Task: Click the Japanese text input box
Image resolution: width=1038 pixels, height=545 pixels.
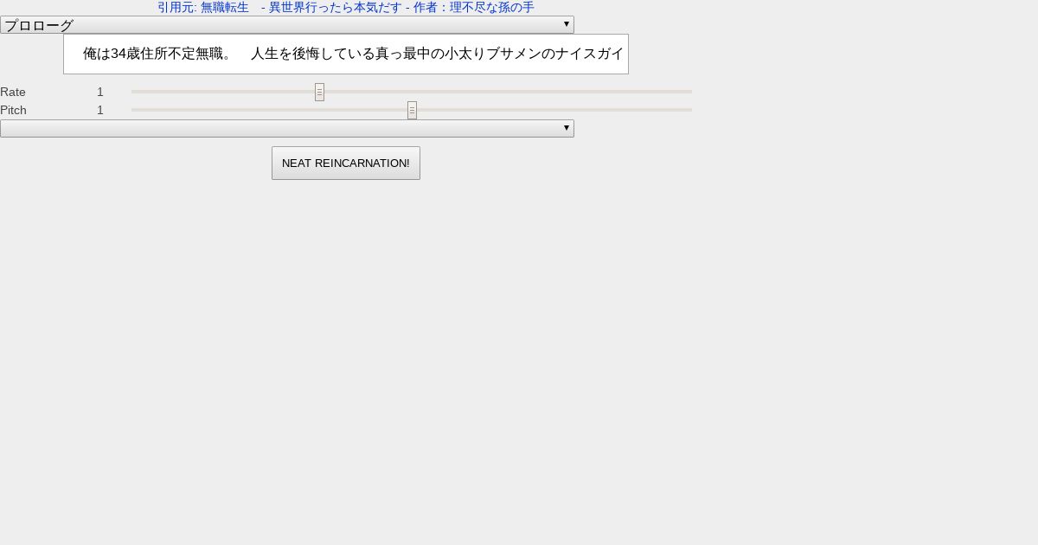Action: [x=346, y=54]
